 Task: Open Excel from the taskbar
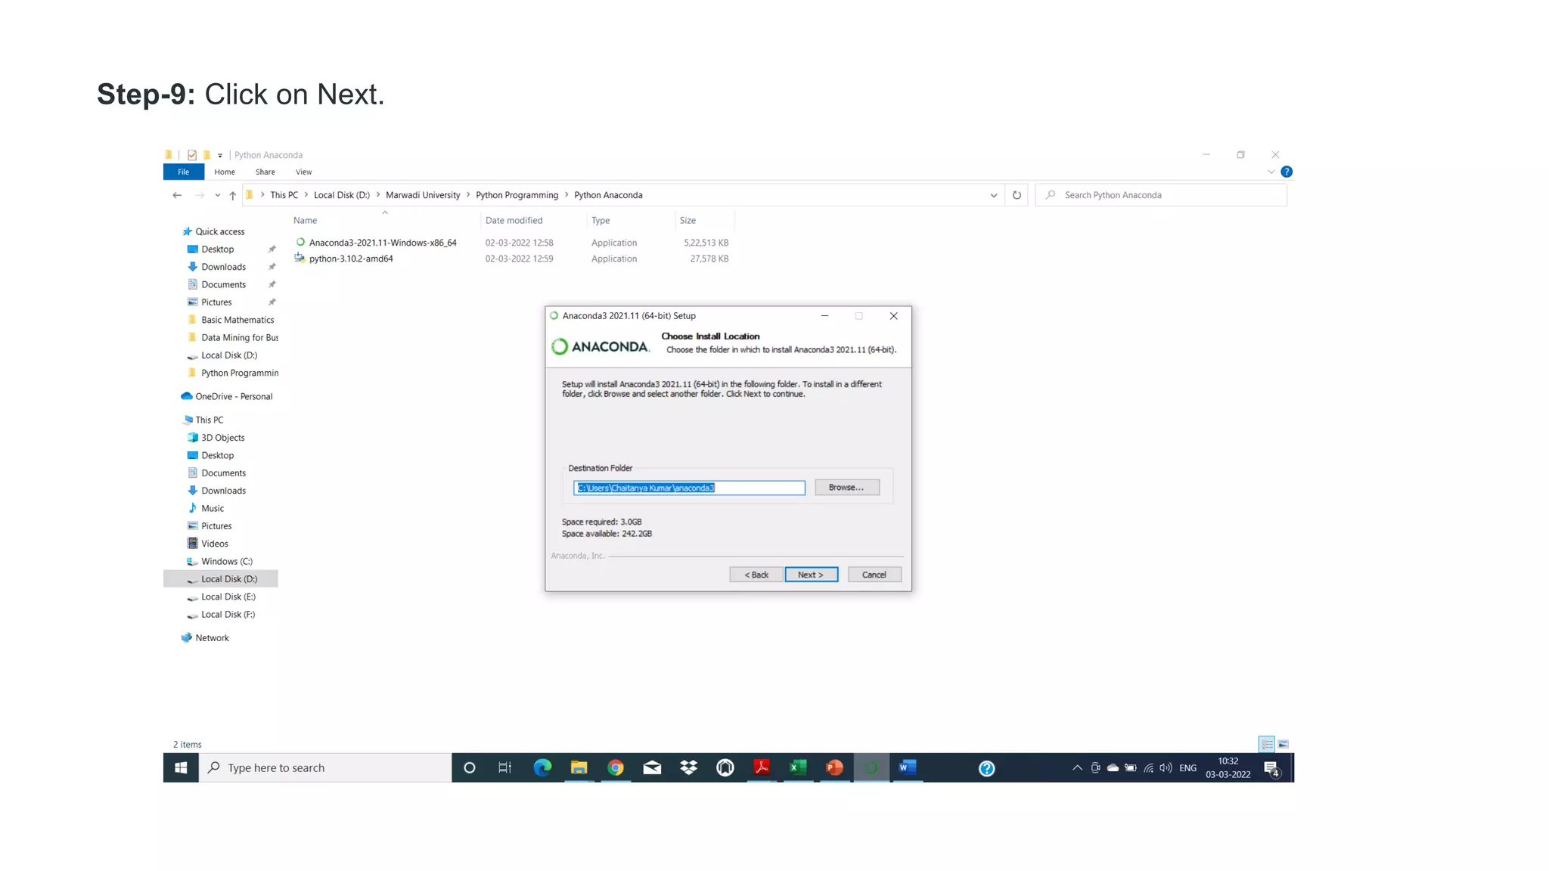coord(798,768)
